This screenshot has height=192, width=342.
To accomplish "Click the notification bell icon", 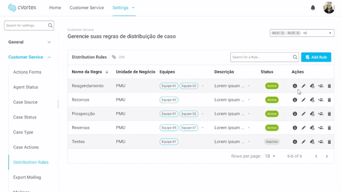I will pos(313,8).
